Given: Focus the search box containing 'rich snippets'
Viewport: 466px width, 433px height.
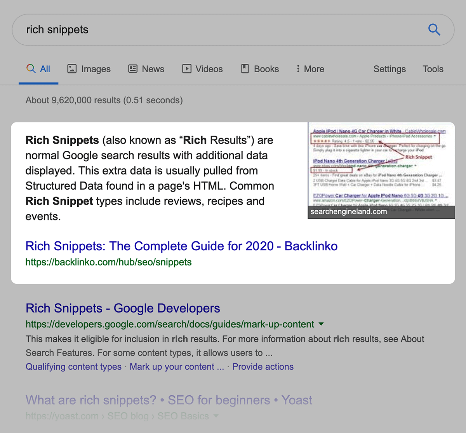Looking at the screenshot, I should (x=233, y=30).
